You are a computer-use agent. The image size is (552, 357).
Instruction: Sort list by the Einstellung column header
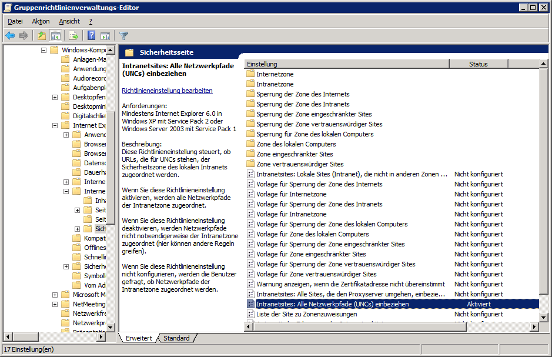[x=346, y=64]
